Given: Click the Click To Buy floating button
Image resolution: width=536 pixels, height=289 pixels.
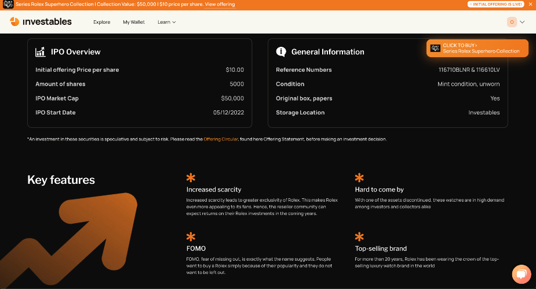Looking at the screenshot, I should tap(477, 48).
